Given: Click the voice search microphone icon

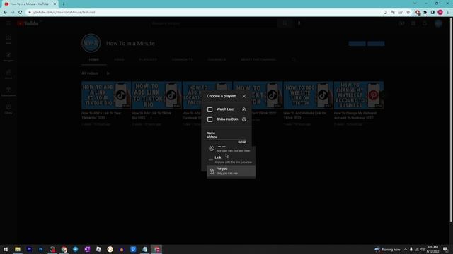Looking at the screenshot, I should pos(299,23).
